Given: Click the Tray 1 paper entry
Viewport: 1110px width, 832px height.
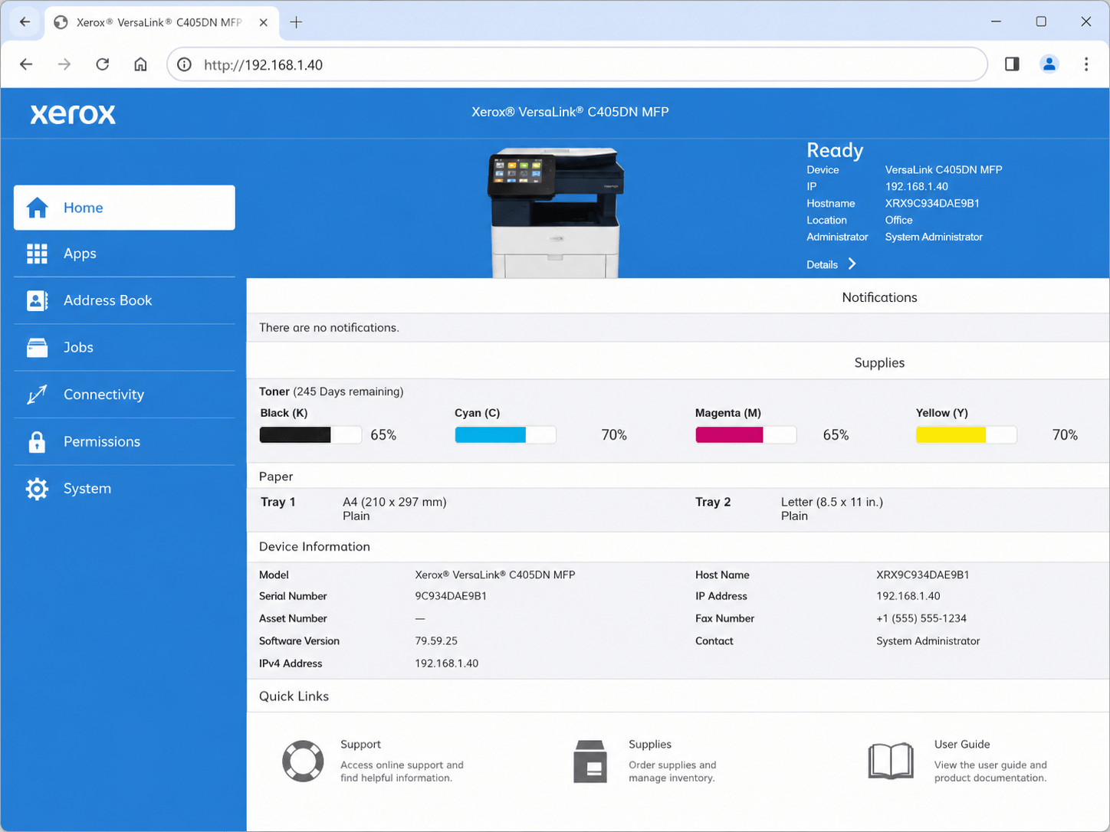Looking at the screenshot, I should tap(353, 509).
